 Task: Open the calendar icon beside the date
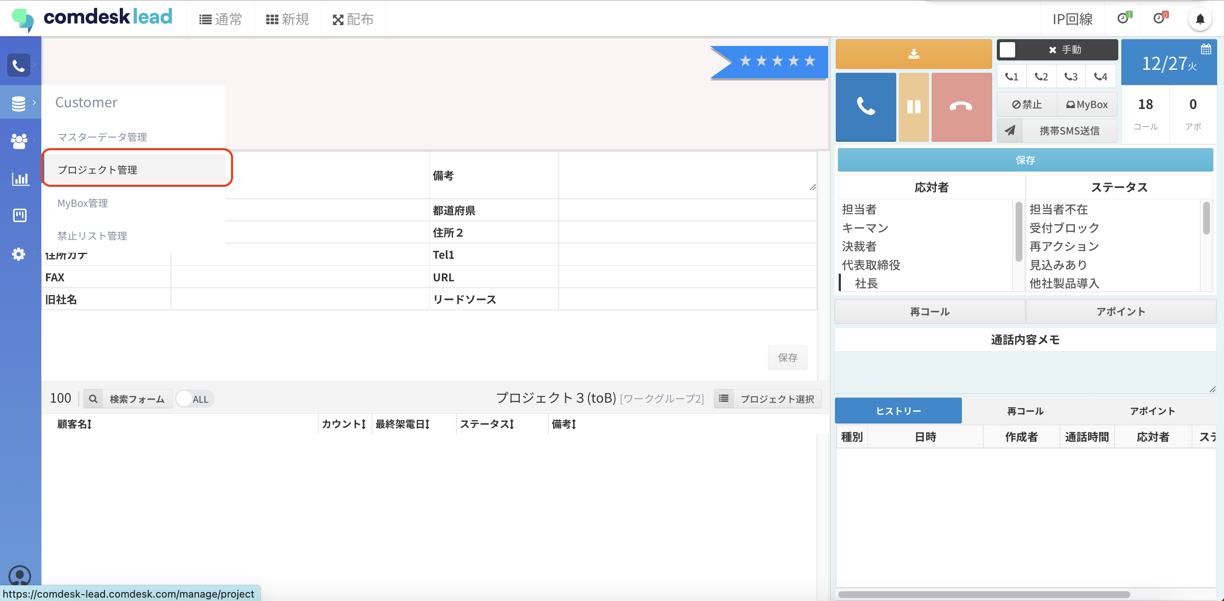coord(1206,49)
